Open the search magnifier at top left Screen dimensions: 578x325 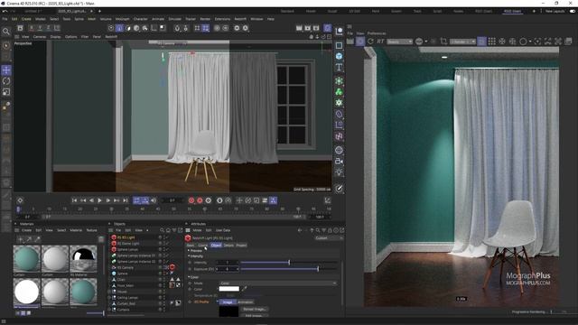(x=6, y=32)
